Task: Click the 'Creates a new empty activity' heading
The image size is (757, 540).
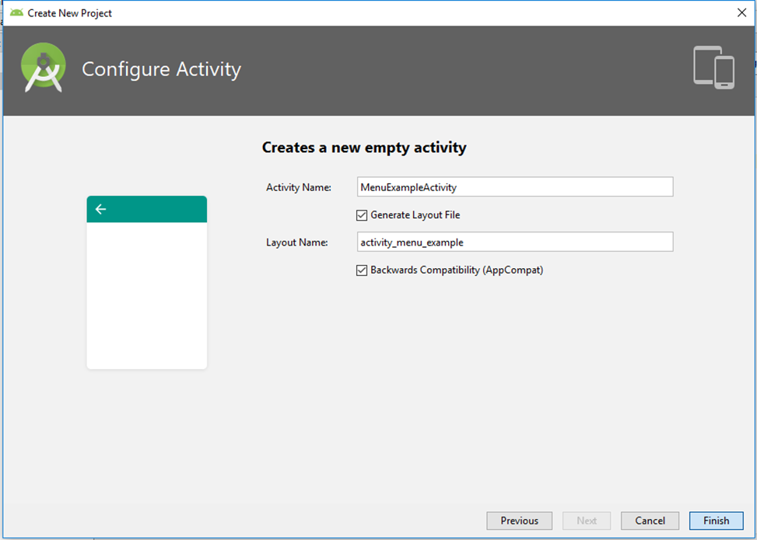Action: (364, 148)
